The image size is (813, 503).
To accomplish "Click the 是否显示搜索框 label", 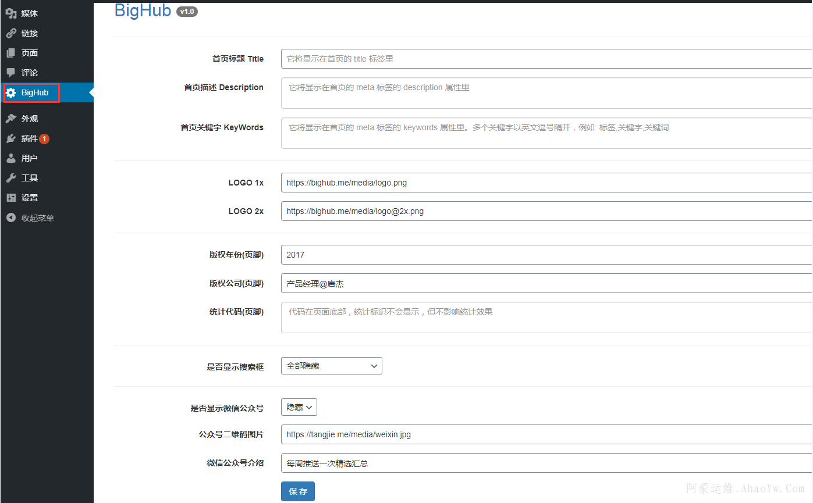I will tap(236, 367).
